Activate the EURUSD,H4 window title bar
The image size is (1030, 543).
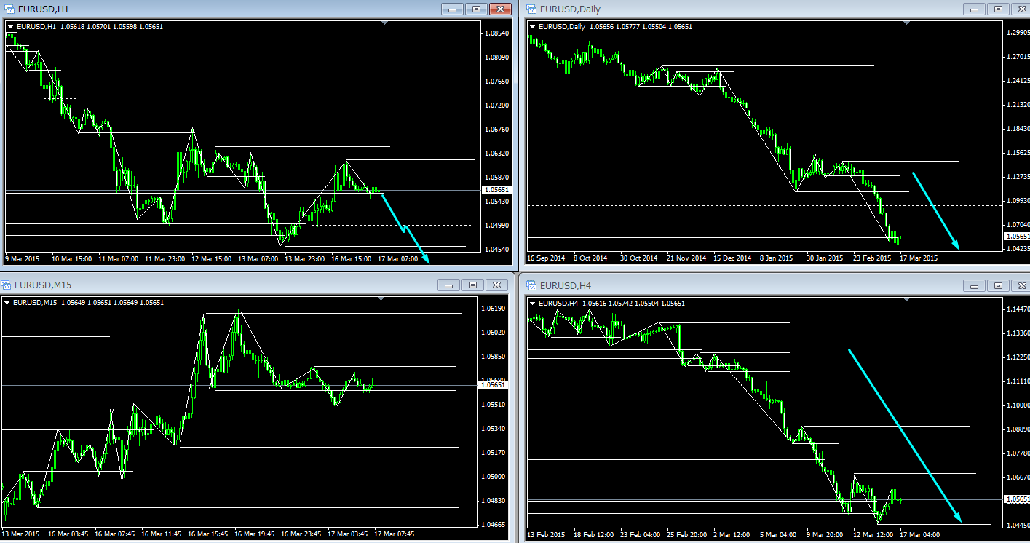tap(728, 285)
